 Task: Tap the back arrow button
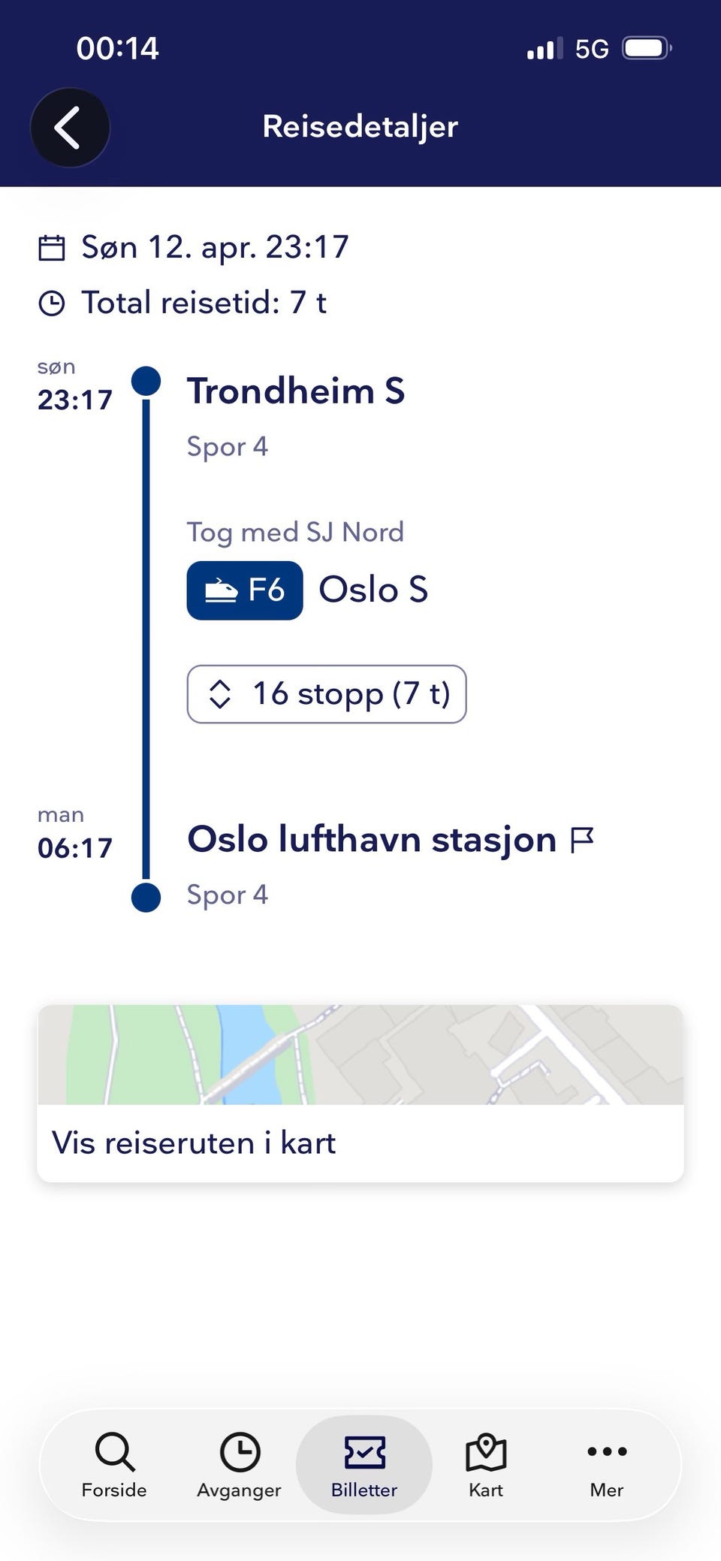[69, 128]
